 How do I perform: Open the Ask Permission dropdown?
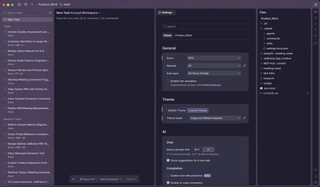111,179
